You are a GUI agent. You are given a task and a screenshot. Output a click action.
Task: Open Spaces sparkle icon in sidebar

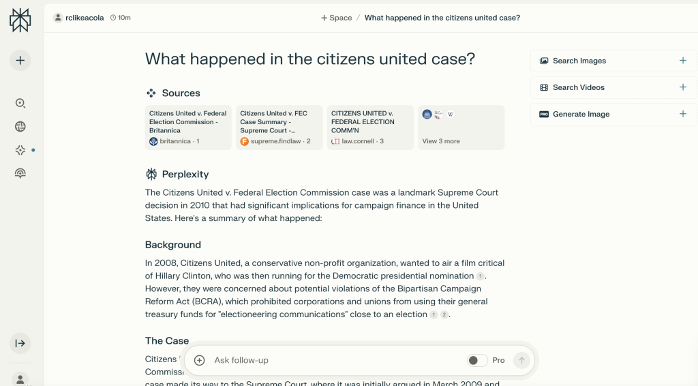[20, 150]
